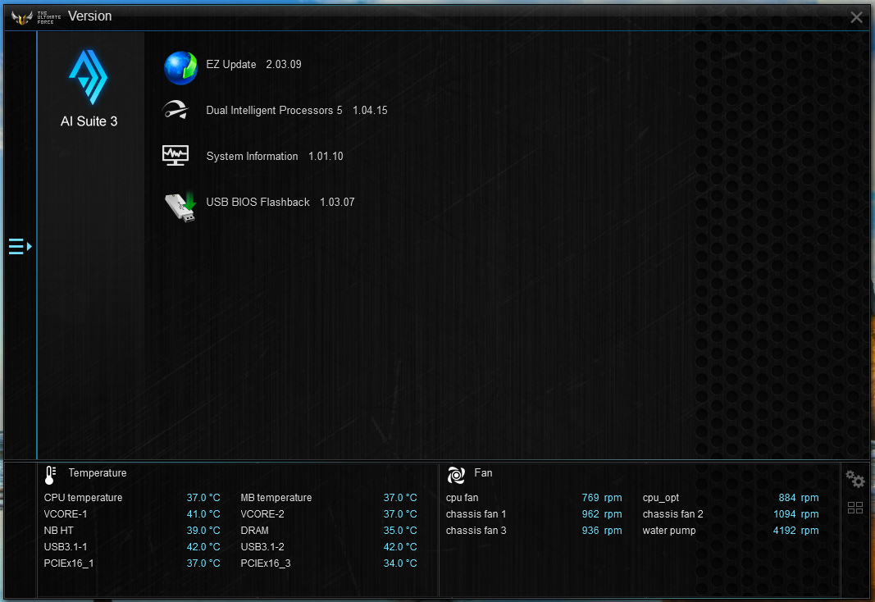Click the MB temperature label

[x=276, y=497]
